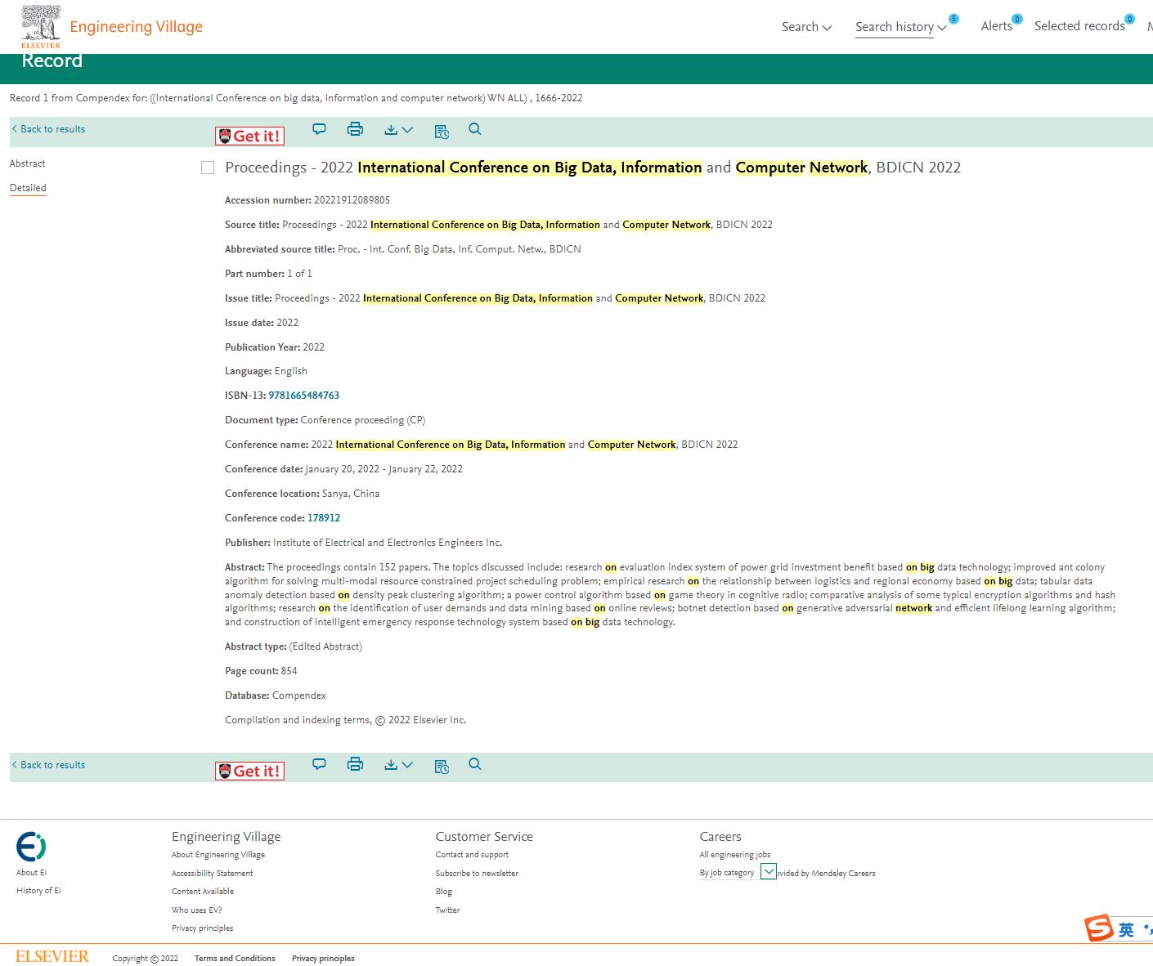Click the Sogou input method S icon

(1099, 928)
